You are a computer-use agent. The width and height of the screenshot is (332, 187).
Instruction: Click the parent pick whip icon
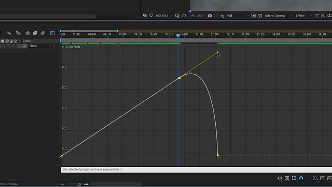tap(25, 46)
